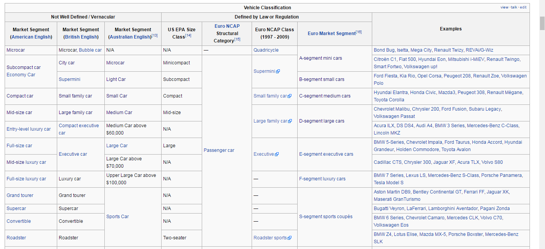Viewport: 545px width, 249px height.
Task: Open the Large Car link
Action: [117, 146]
